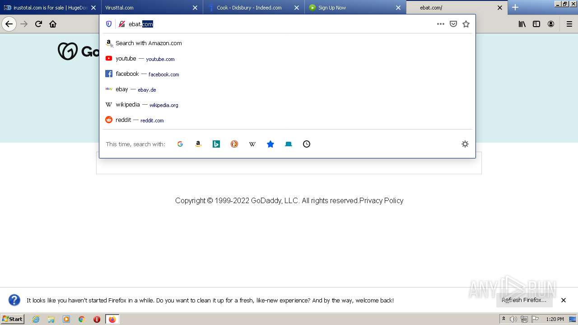Open Windows Explorer from taskbar
Screen dimensions: 578x325
(x=51, y=319)
